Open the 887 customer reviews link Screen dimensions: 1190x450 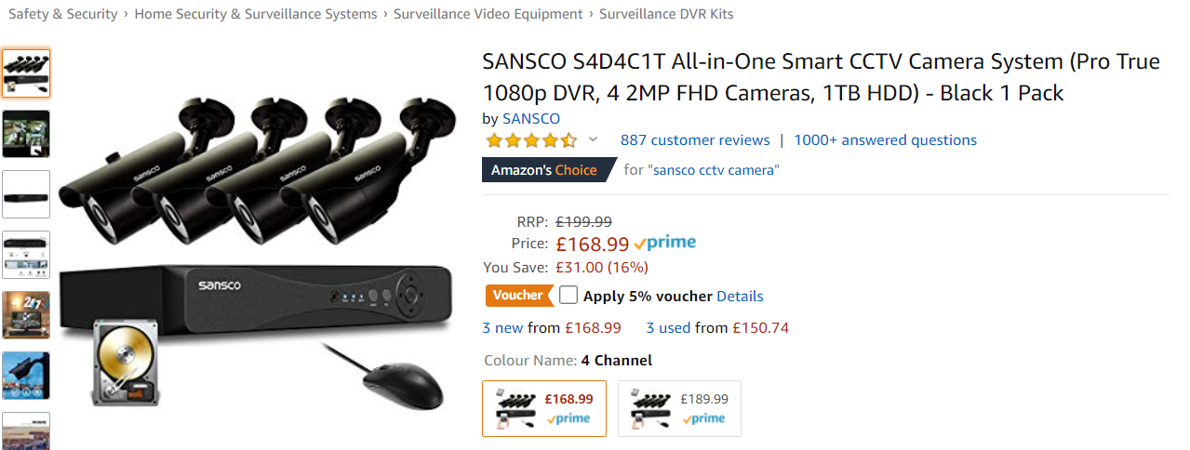tap(695, 140)
